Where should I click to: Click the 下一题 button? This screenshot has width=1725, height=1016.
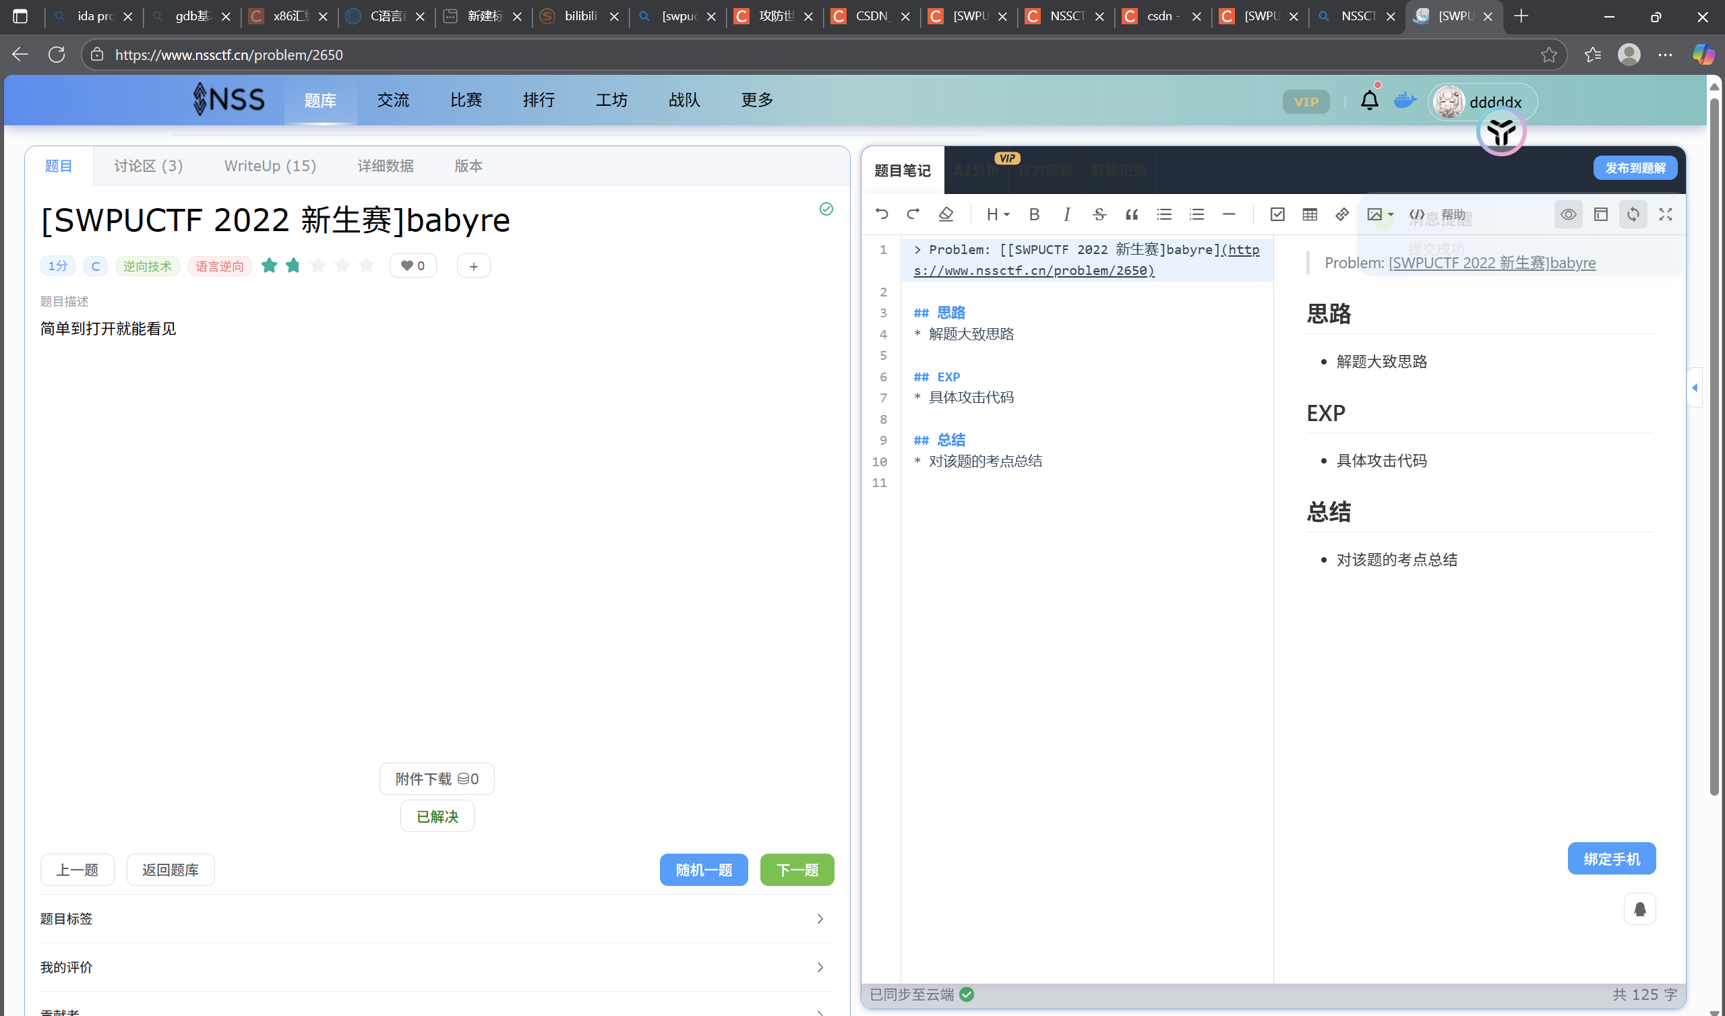pos(796,870)
